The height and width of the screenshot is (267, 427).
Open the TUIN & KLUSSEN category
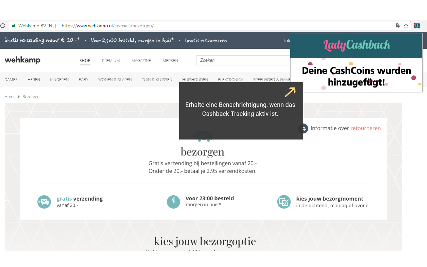(x=157, y=80)
